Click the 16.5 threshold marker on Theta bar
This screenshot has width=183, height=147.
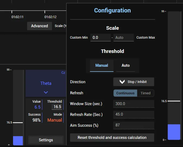tap(18, 122)
